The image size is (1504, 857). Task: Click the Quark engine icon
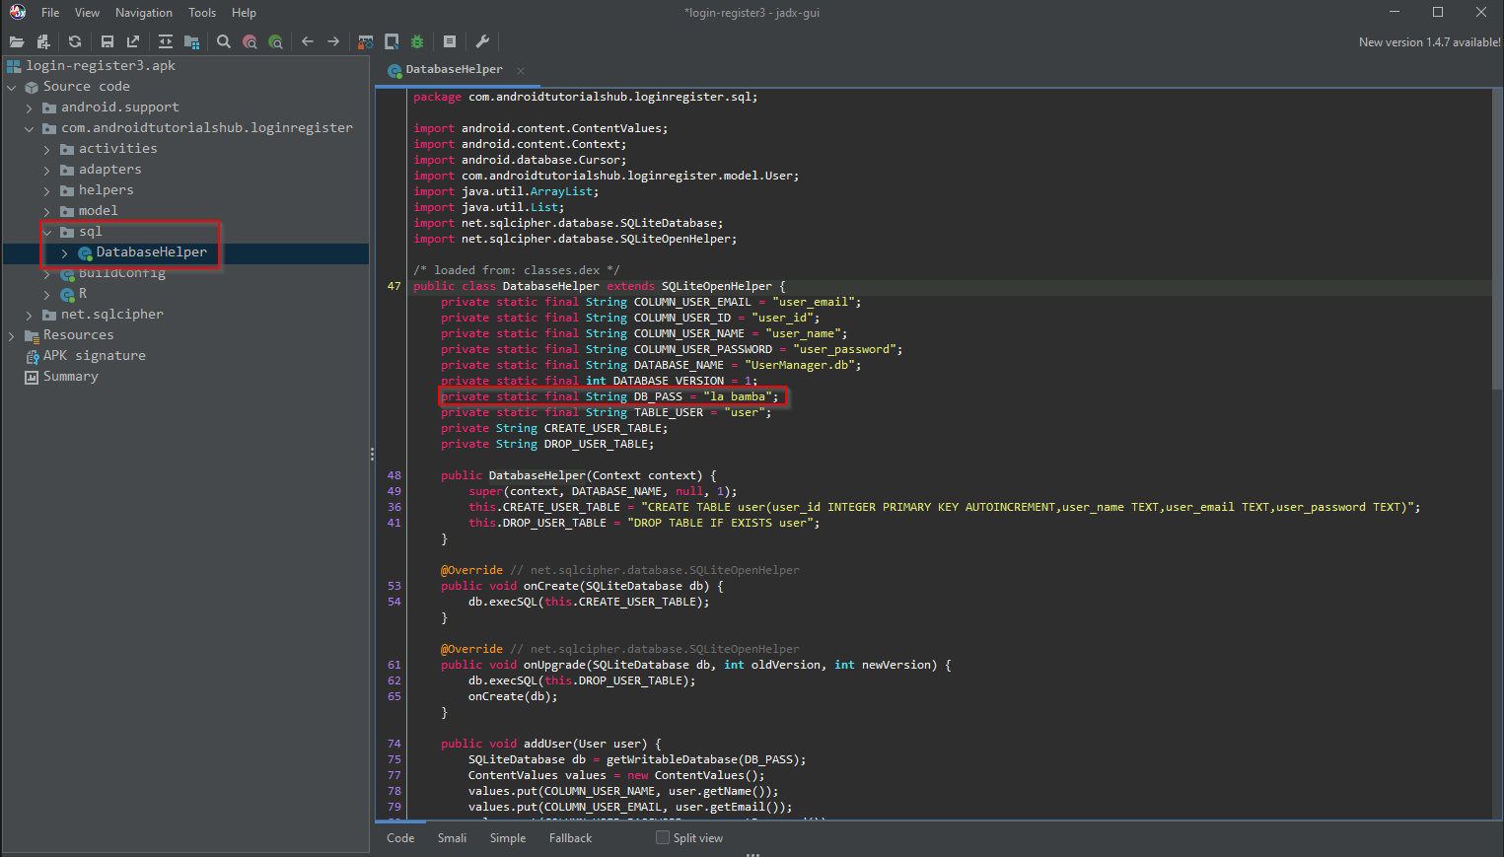coord(392,41)
